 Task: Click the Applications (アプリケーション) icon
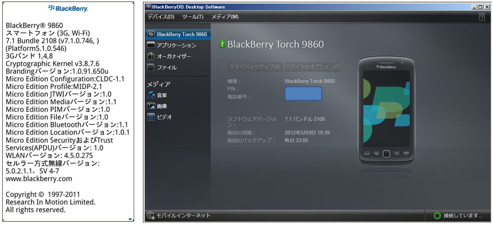point(151,45)
